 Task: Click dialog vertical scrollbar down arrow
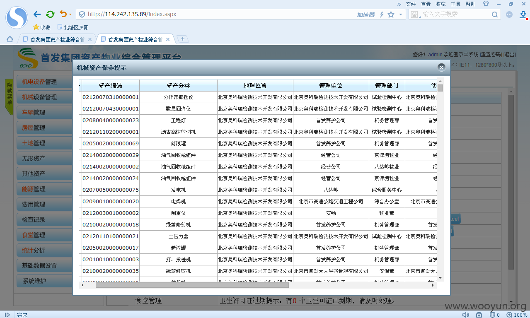click(440, 278)
